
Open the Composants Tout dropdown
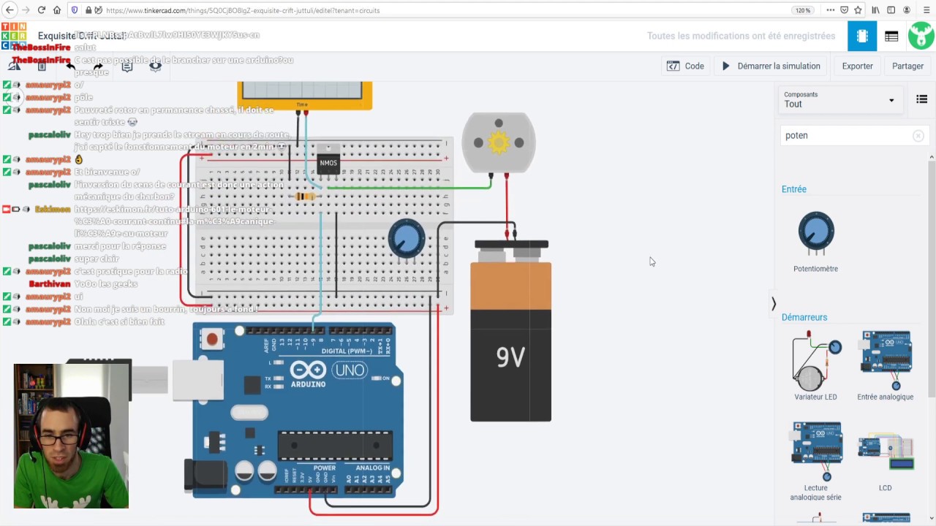coord(839,100)
